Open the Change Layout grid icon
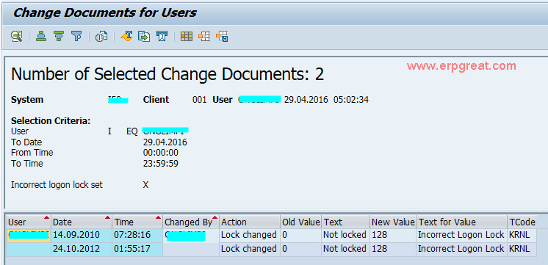Viewport: 548px width, 265px height. coord(187,36)
